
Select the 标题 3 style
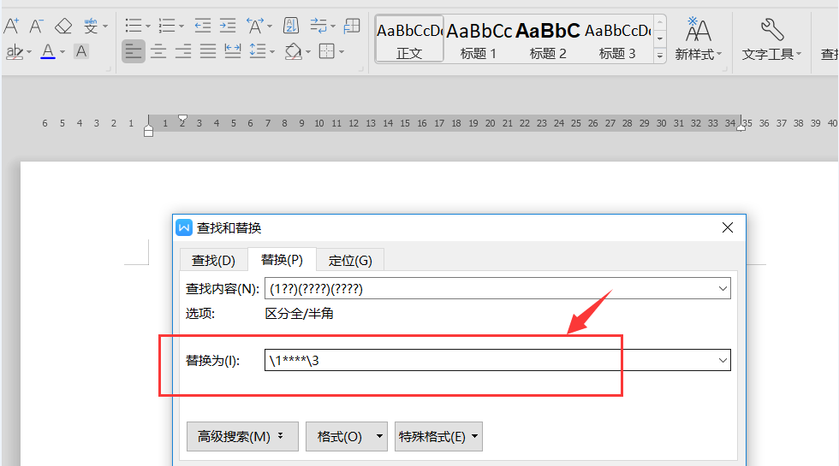(x=617, y=39)
